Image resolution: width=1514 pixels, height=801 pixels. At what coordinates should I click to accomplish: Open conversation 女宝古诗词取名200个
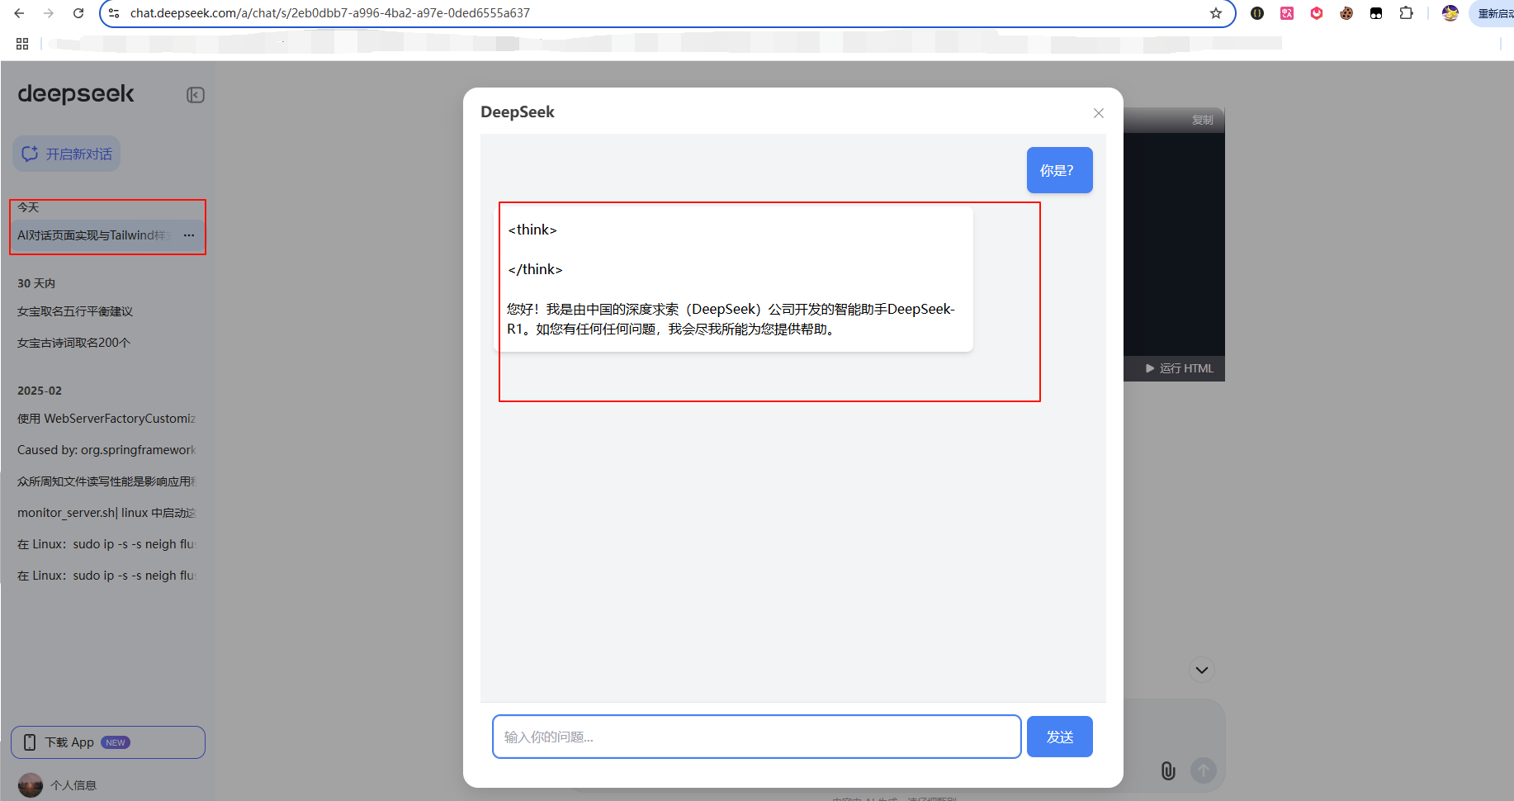[74, 343]
